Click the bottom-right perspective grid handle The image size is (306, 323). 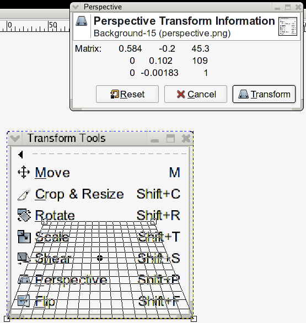point(194,319)
